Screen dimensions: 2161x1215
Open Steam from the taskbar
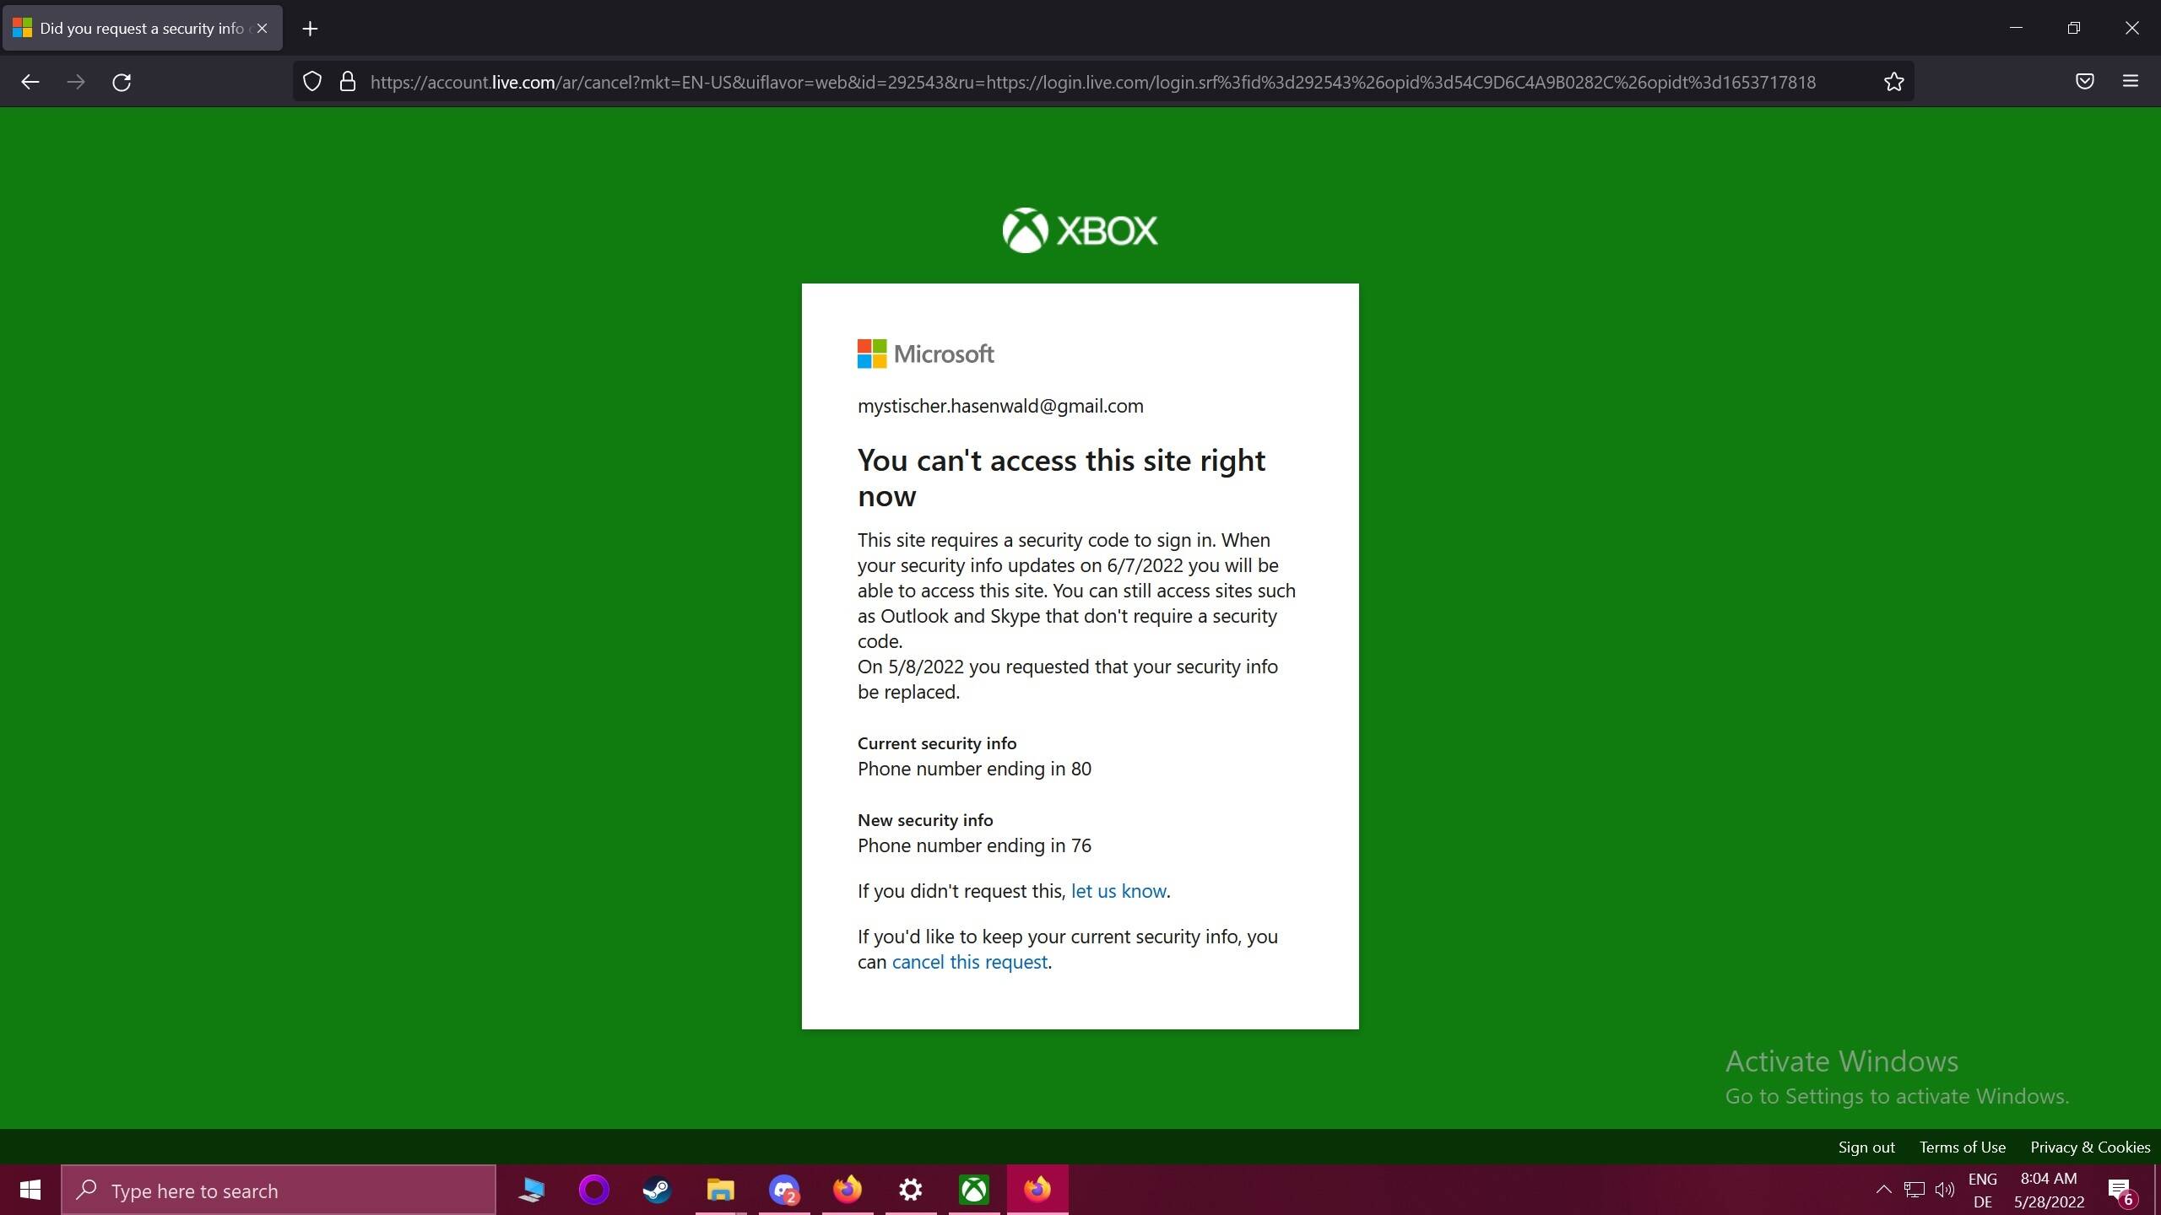click(x=657, y=1191)
